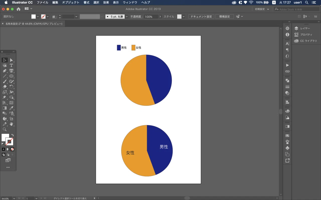Screen dimensions: 321x200
Task: Select the Type tool
Action: click(11, 65)
